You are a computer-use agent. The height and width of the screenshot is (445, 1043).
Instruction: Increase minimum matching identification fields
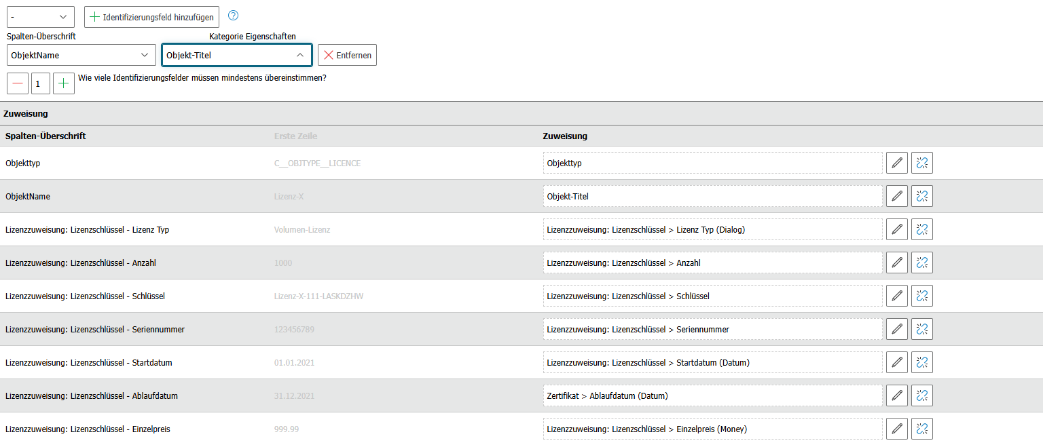click(x=64, y=83)
